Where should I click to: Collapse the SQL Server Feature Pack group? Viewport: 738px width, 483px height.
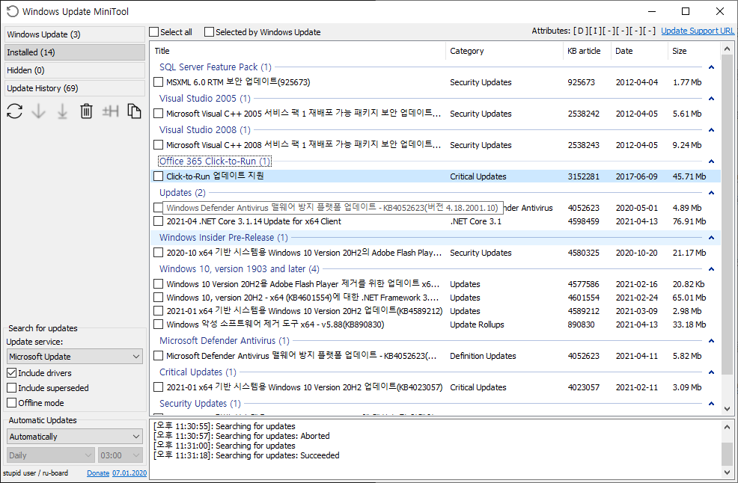(711, 67)
